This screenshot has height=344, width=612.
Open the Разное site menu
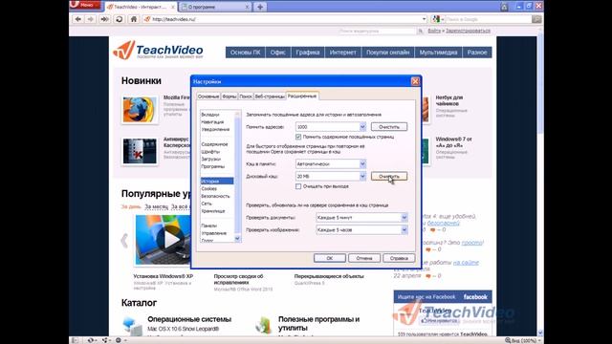tap(477, 53)
